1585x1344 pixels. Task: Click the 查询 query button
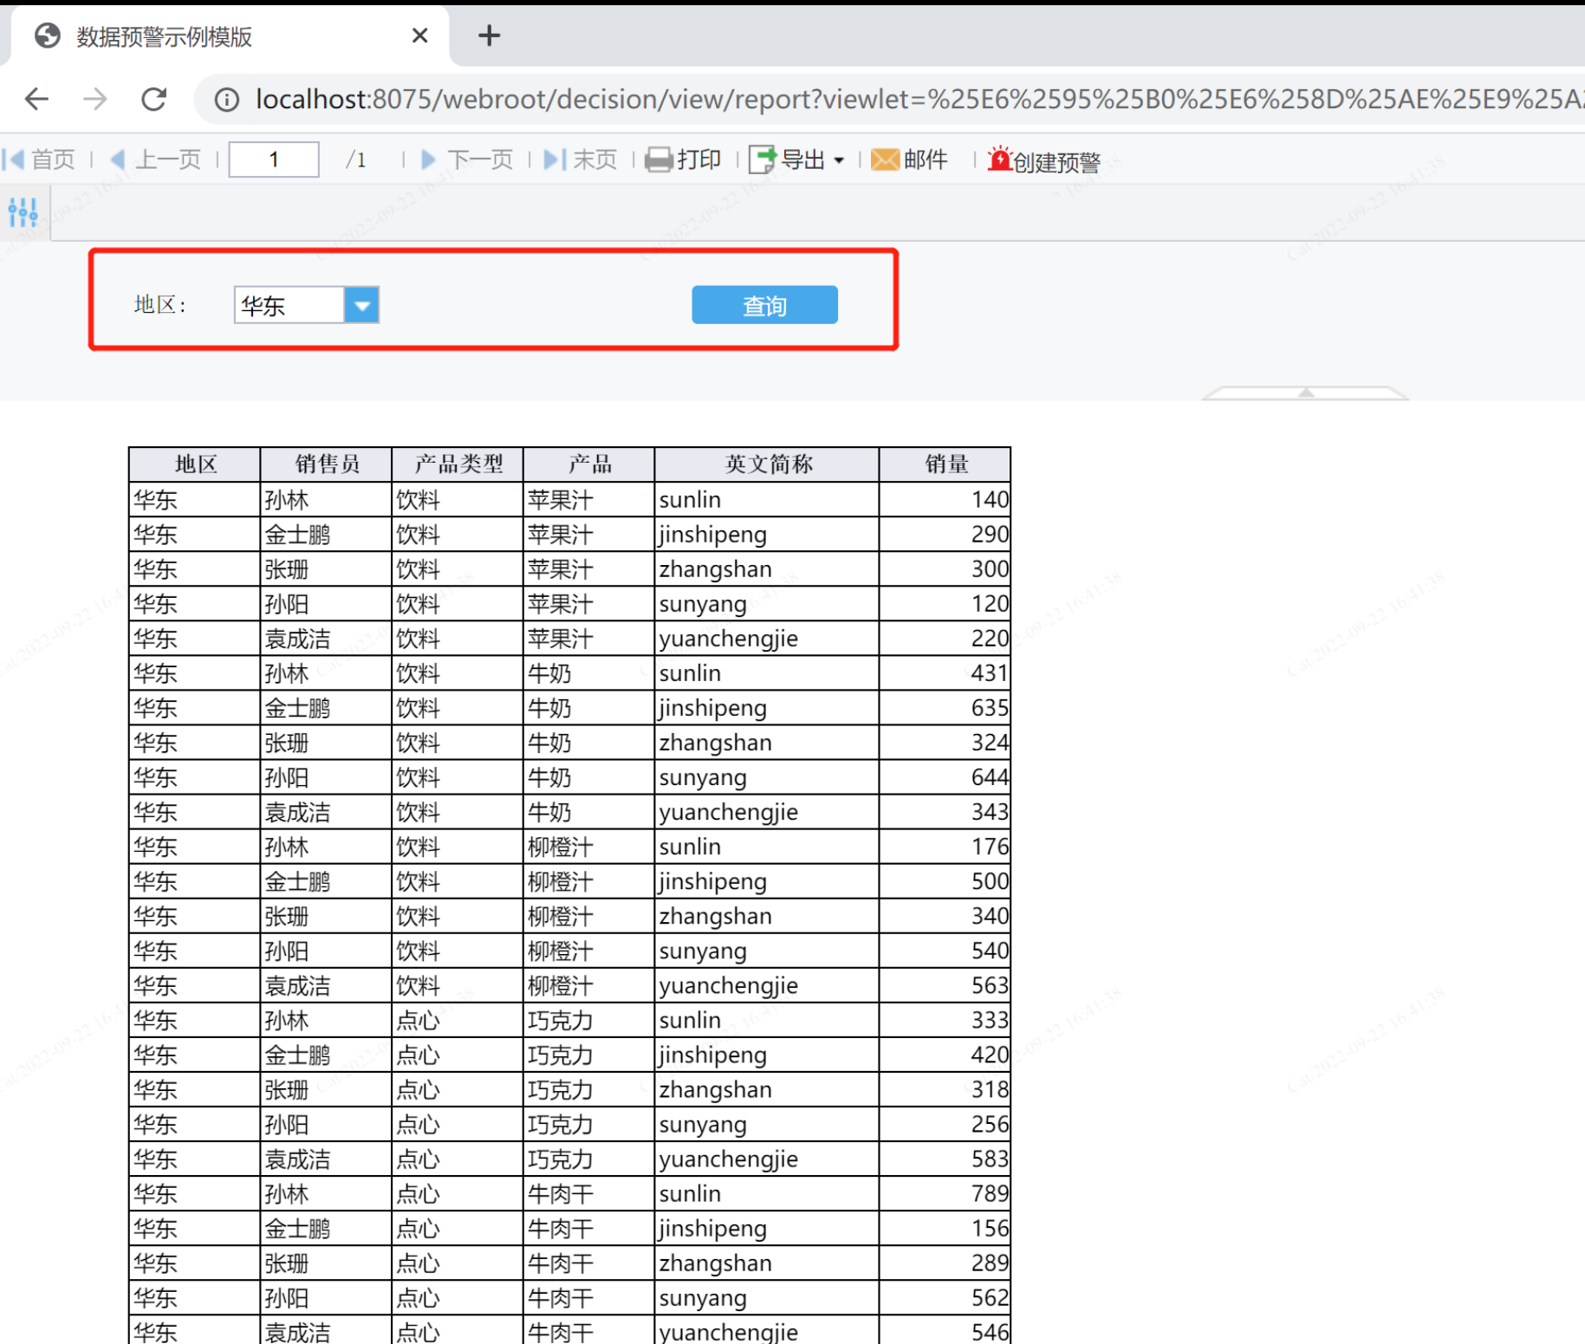pos(764,305)
